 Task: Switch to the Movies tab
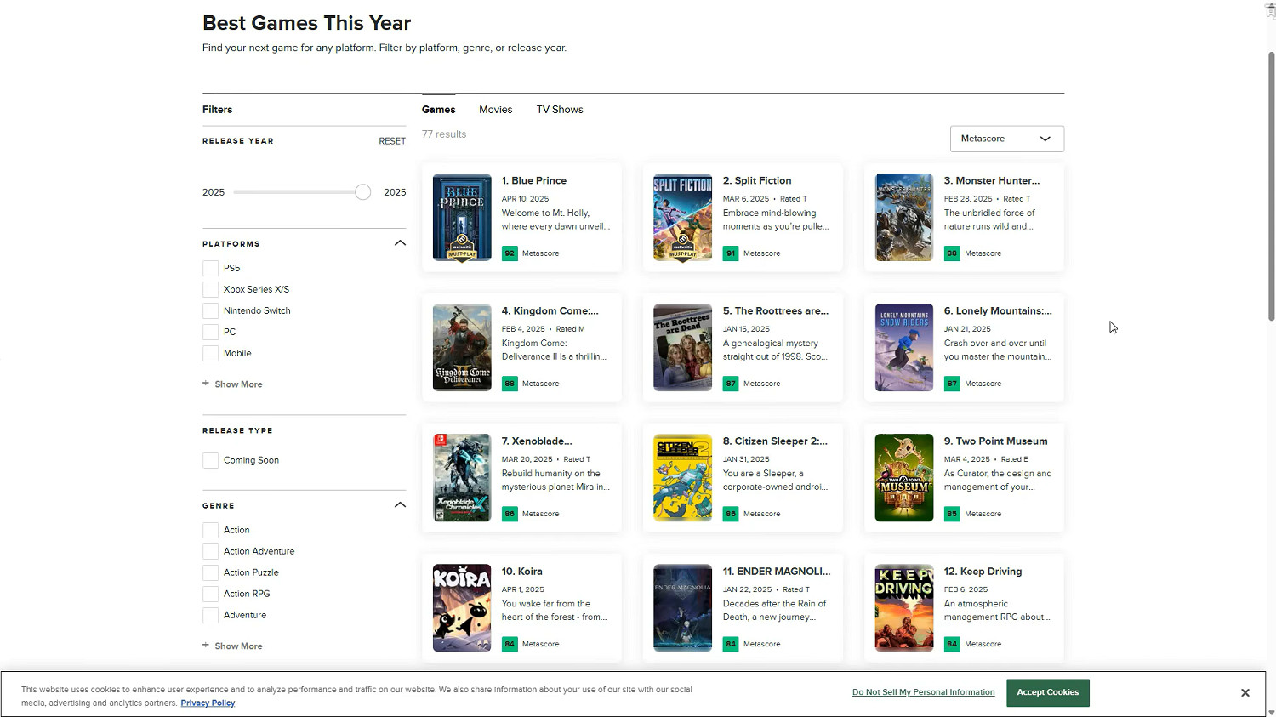tap(495, 110)
